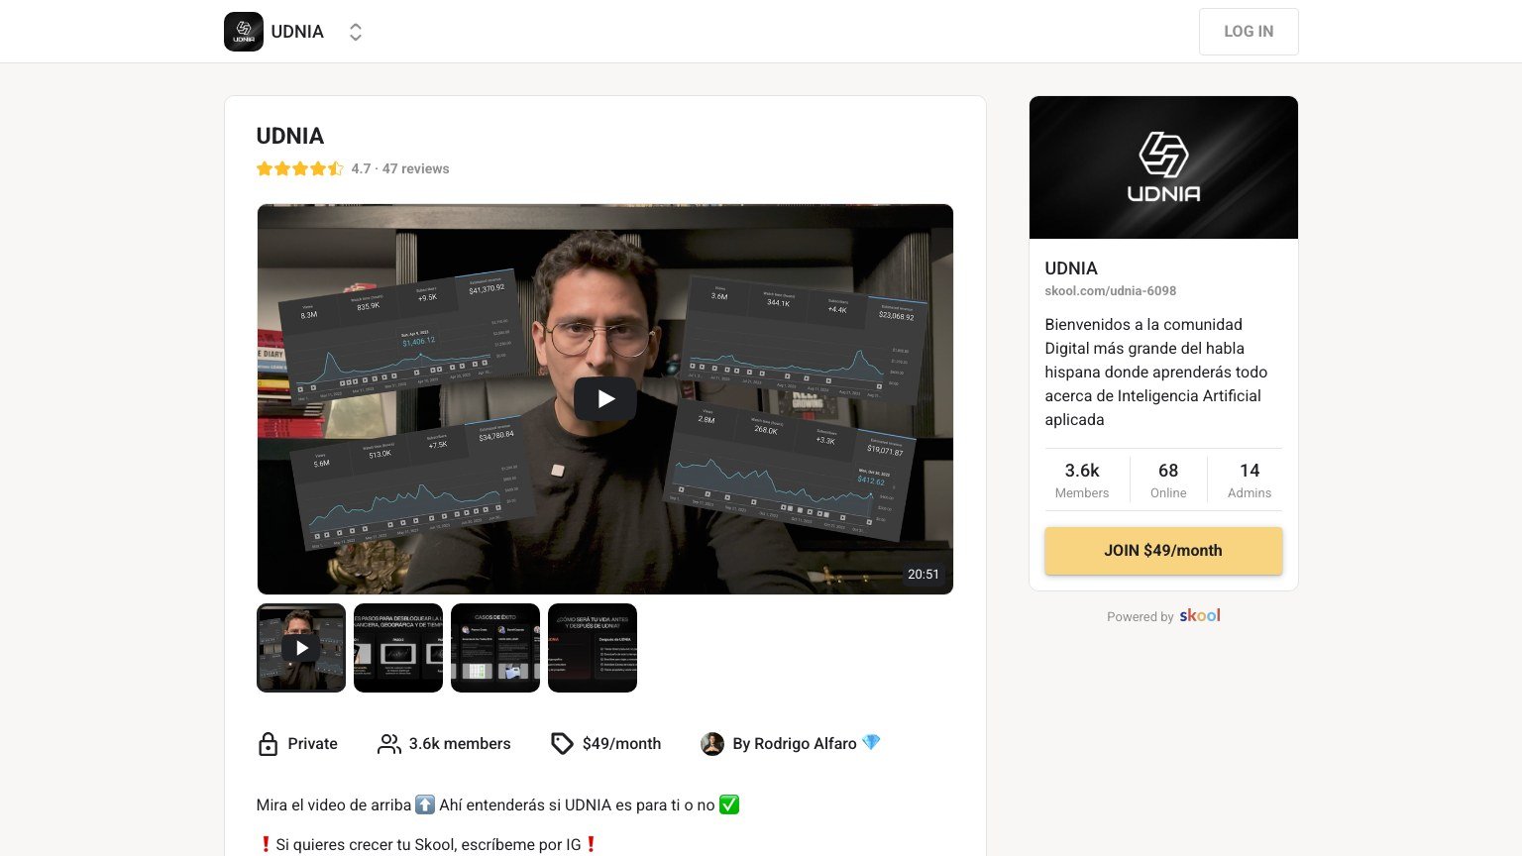Image resolution: width=1522 pixels, height=856 pixels.
Task: Click the 'Bienvenidos a la comunidad' description text
Action: (1156, 372)
